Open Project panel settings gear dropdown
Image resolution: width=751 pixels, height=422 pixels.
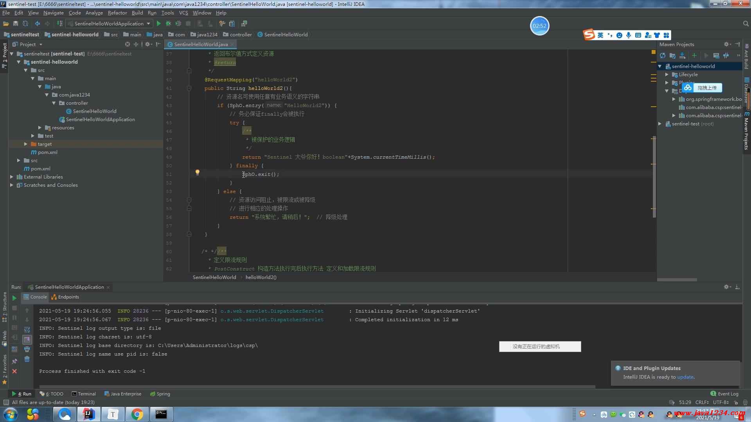(x=148, y=44)
